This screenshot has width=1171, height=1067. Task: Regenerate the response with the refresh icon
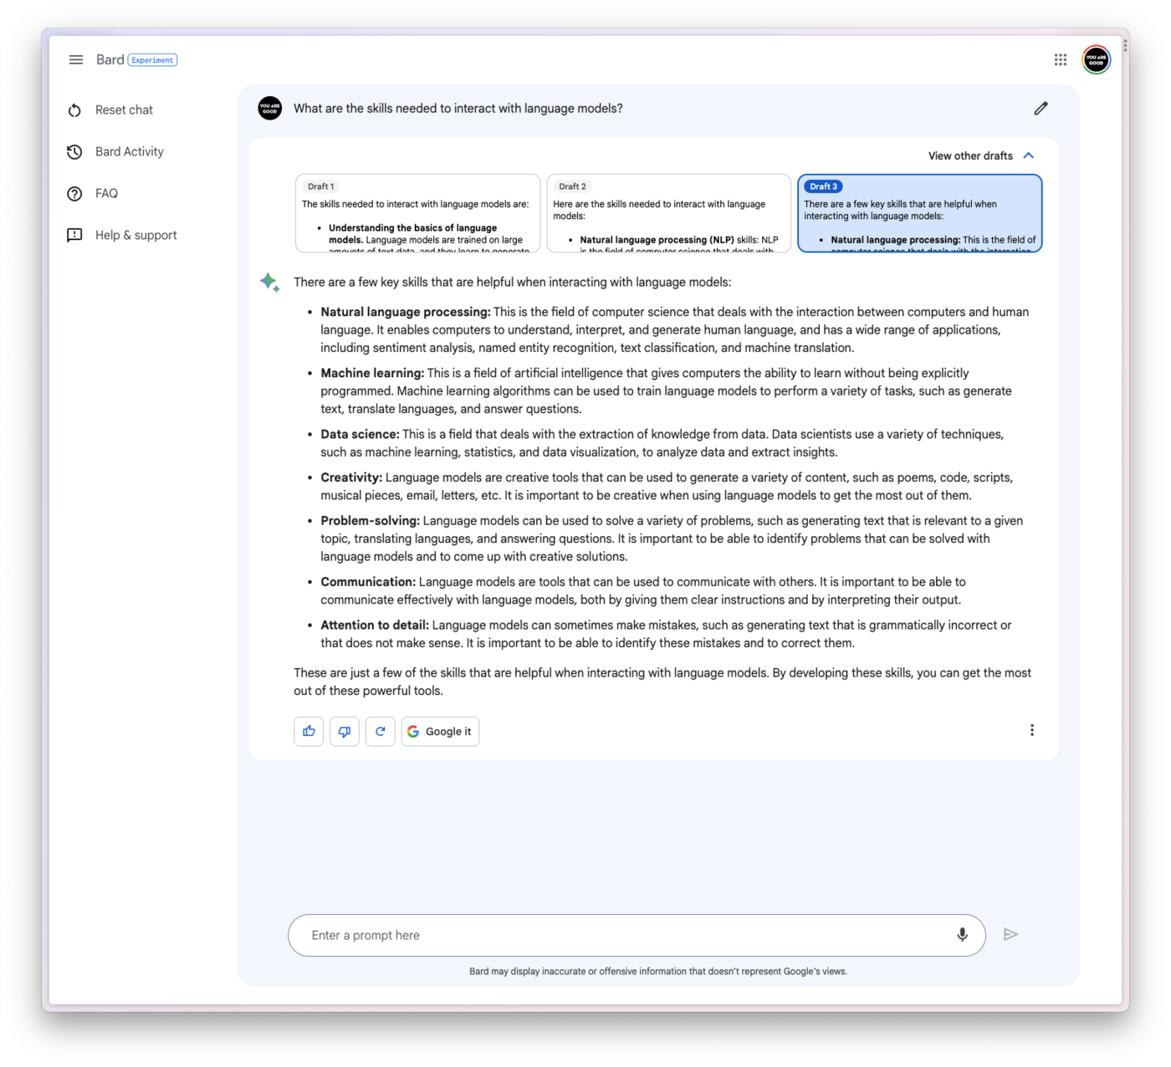(381, 732)
